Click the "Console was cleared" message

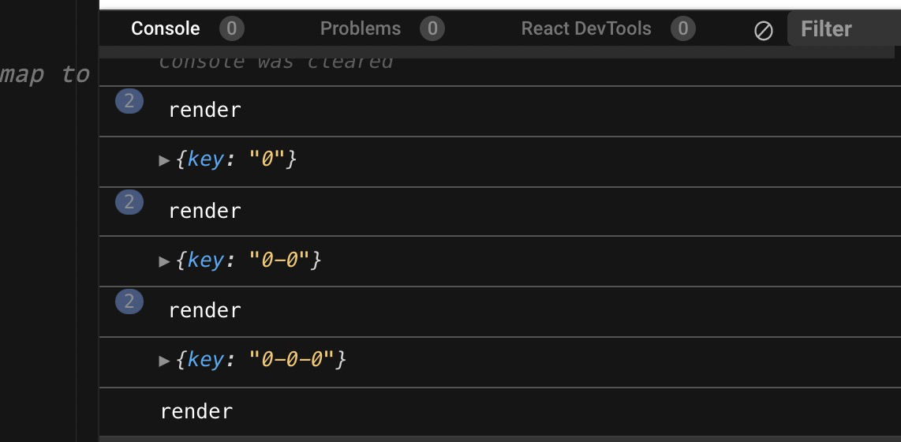coord(275,61)
